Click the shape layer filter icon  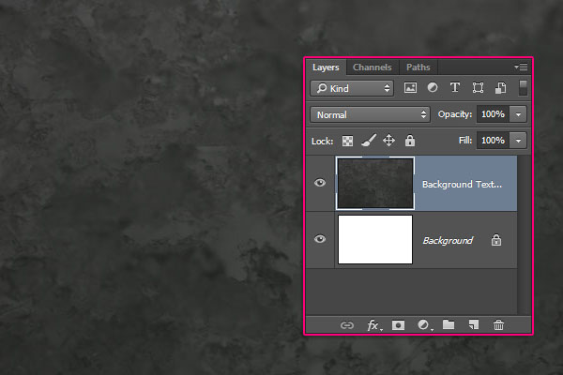tap(479, 88)
